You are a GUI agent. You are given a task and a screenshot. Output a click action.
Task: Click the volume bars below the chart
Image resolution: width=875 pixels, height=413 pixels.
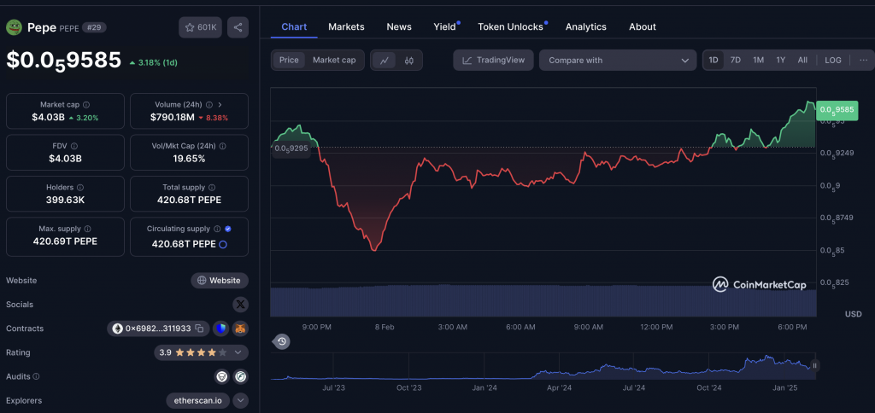point(543,300)
